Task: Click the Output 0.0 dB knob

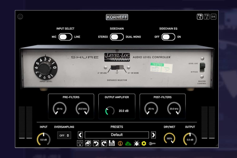Action: [190, 139]
